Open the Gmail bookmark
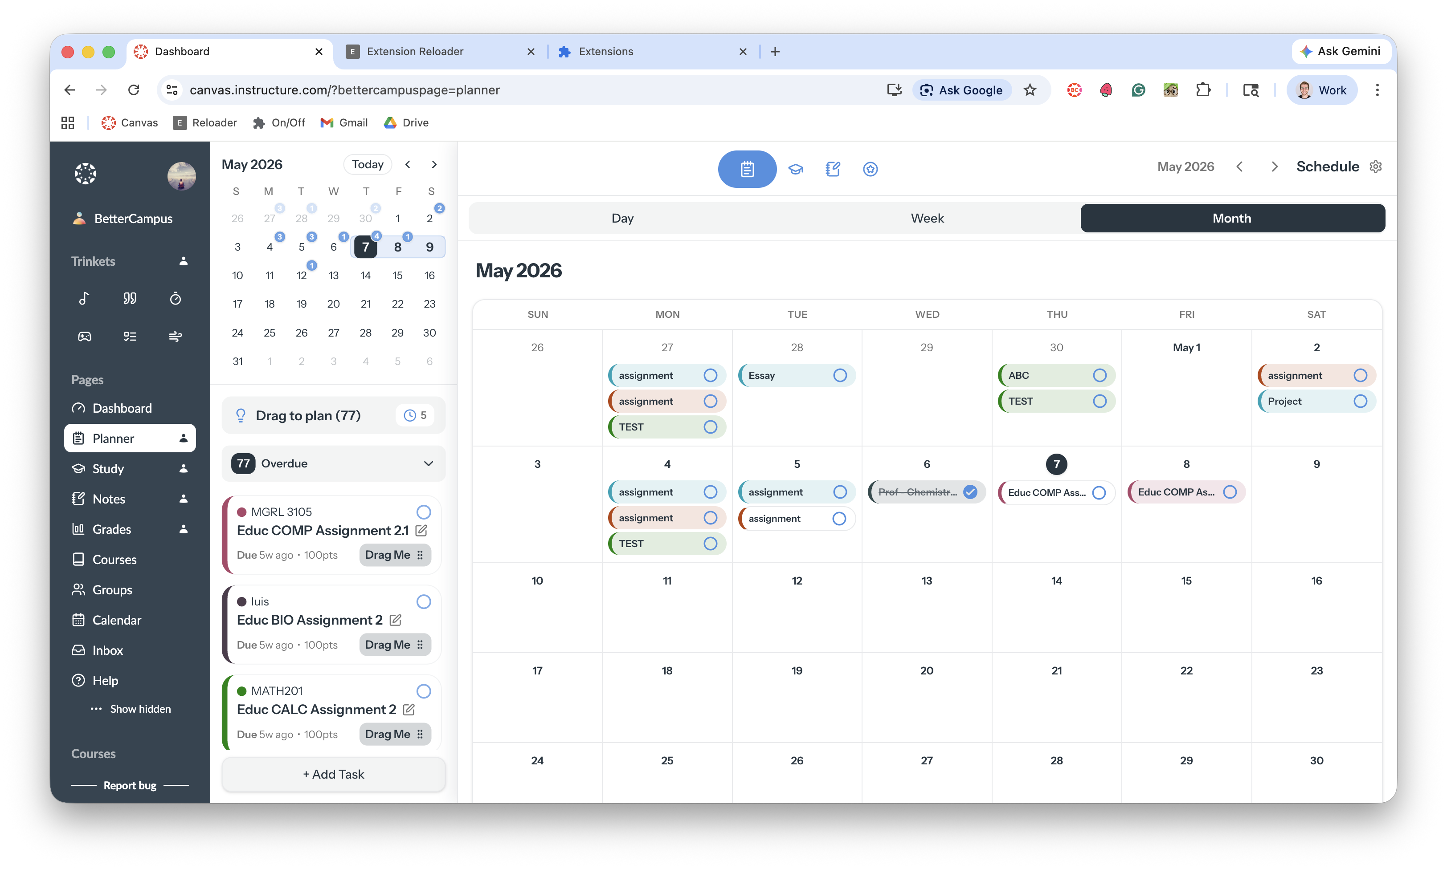1447x869 pixels. [344, 122]
